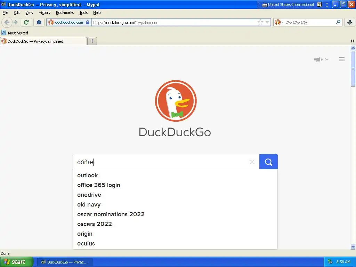356x267 pixels.
Task: Open the Downloads arrow button
Action: (350, 22)
